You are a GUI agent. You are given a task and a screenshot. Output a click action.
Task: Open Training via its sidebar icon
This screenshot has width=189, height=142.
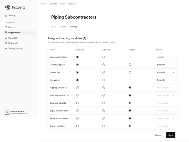click(x=6, y=15)
